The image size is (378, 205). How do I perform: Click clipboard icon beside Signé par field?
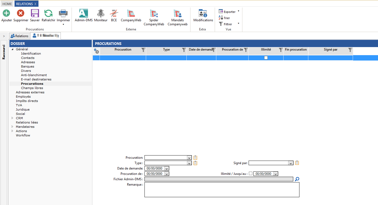pyautogui.click(x=297, y=163)
